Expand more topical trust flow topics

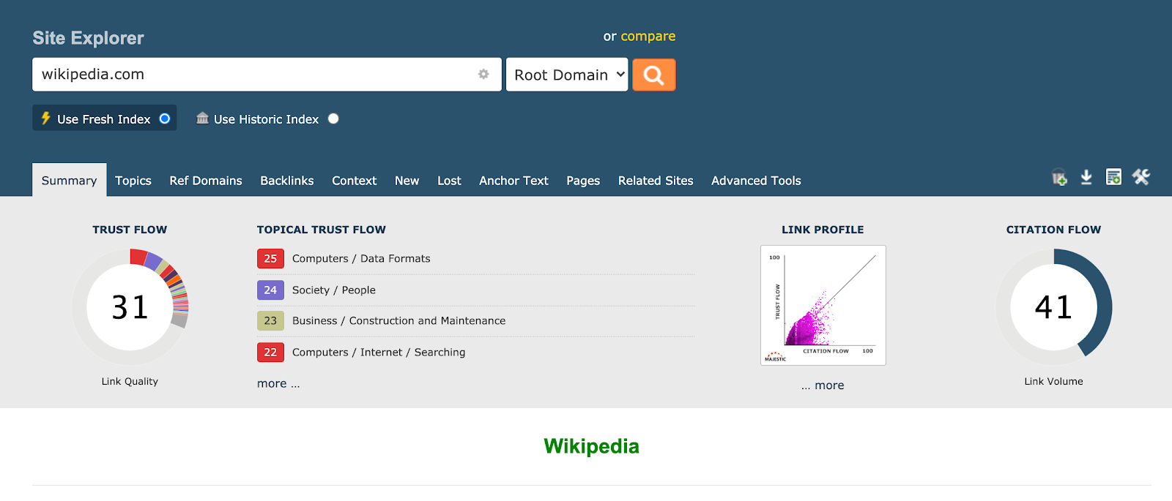pos(278,383)
